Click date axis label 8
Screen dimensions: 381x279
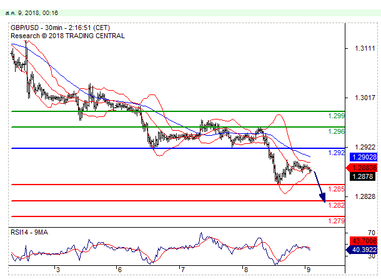[246, 270]
